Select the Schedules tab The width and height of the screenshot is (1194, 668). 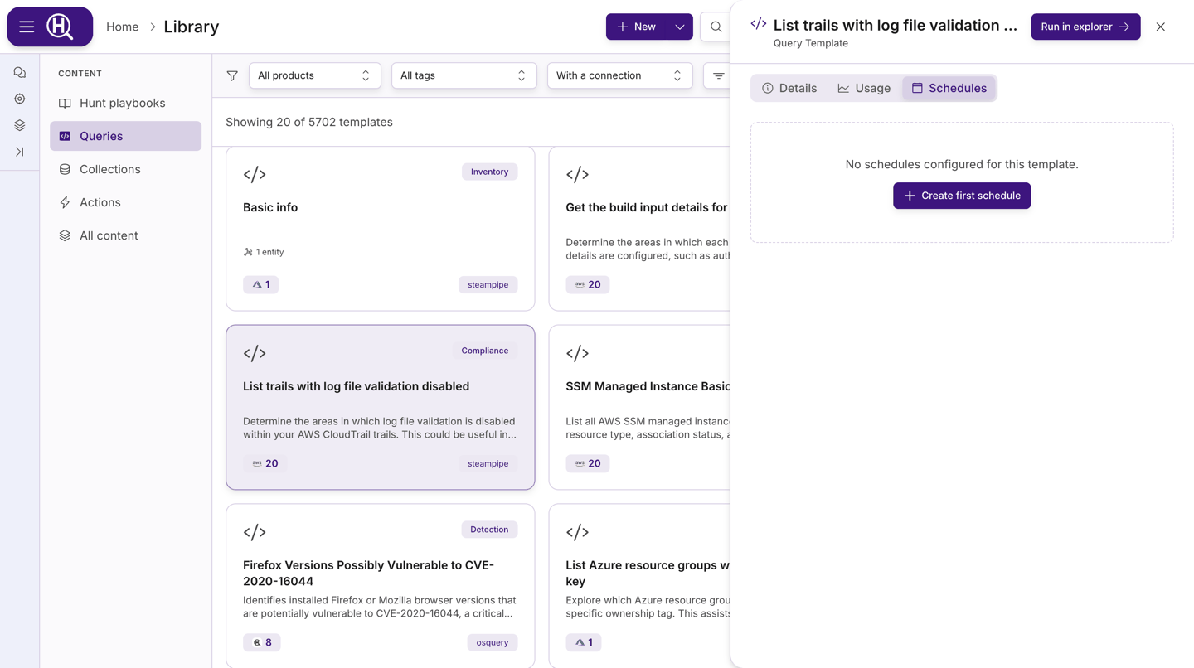click(949, 88)
